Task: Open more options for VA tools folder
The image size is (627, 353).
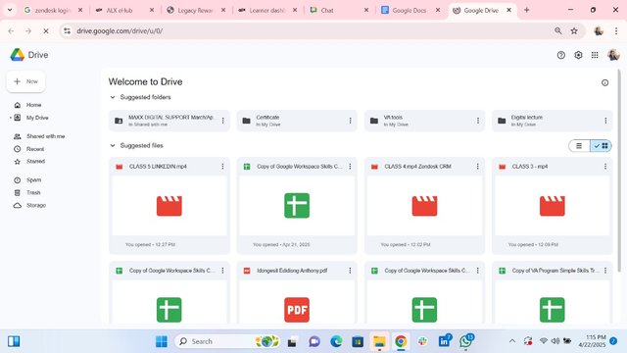Action: tap(478, 121)
